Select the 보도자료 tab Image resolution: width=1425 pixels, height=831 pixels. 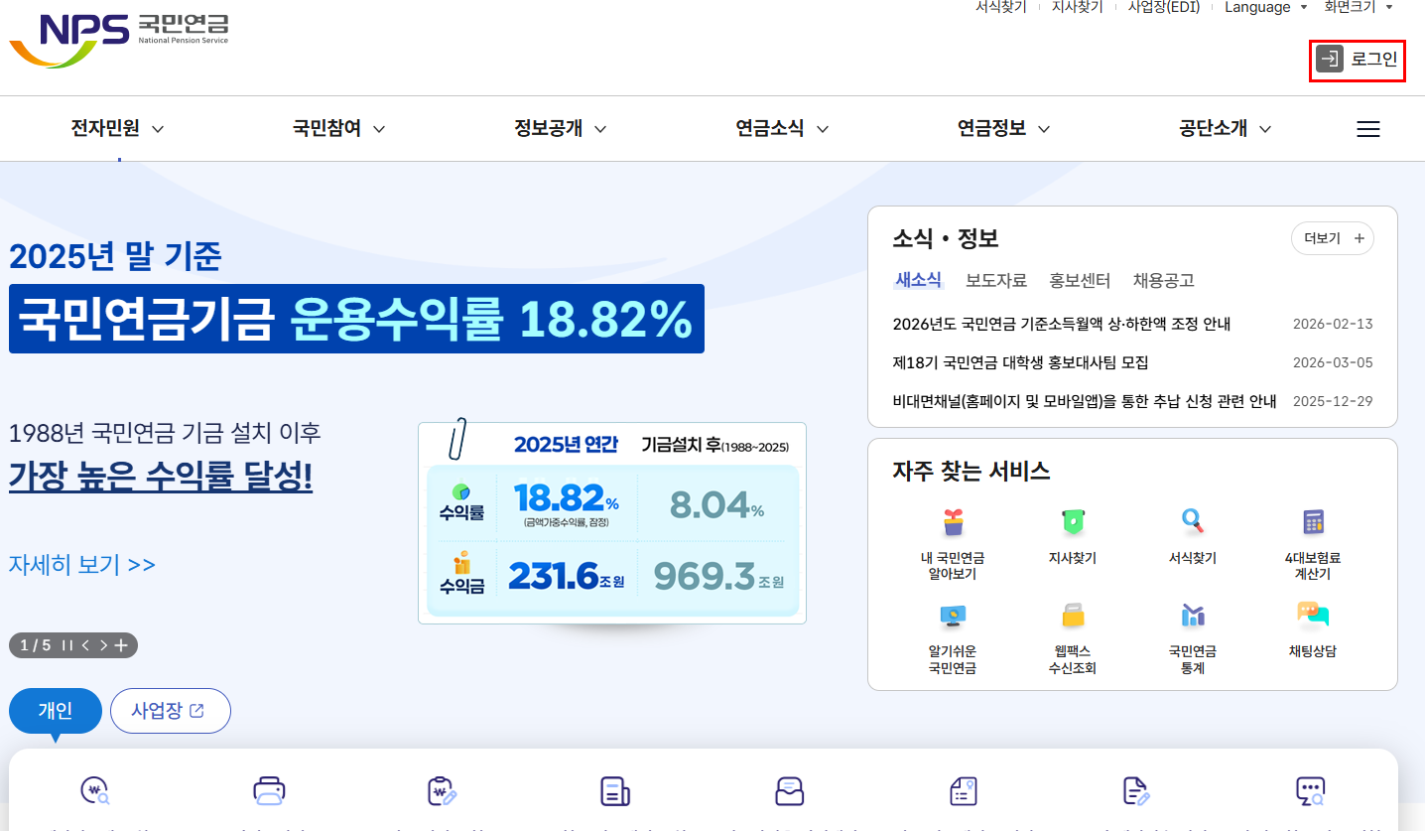point(995,280)
